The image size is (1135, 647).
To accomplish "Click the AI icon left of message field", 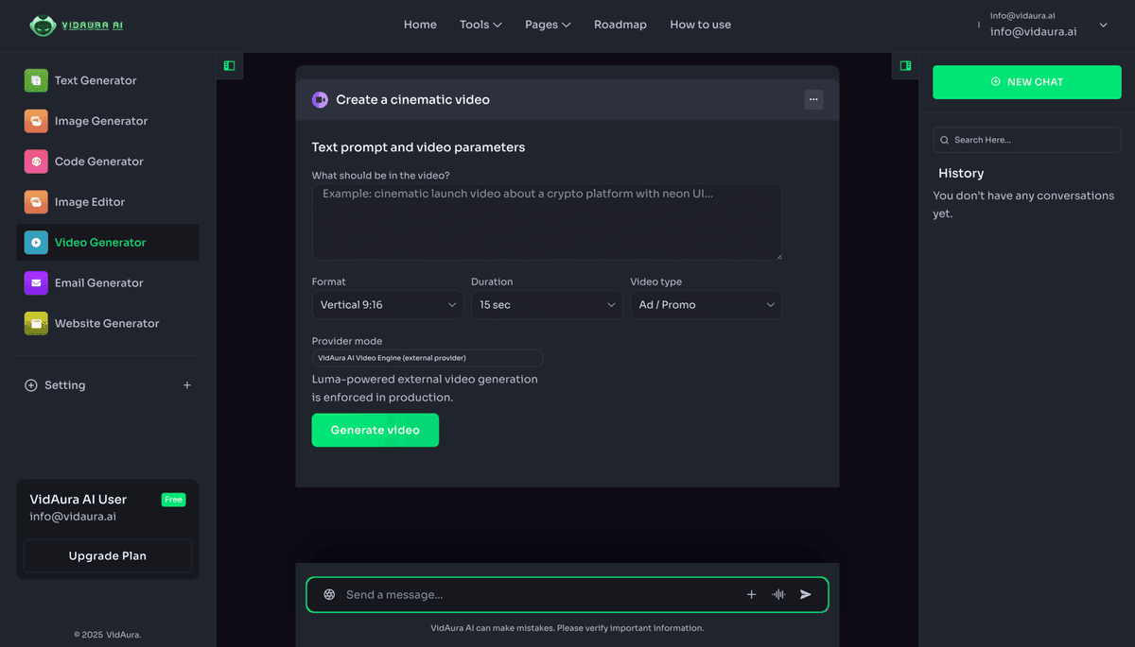I will pos(329,595).
